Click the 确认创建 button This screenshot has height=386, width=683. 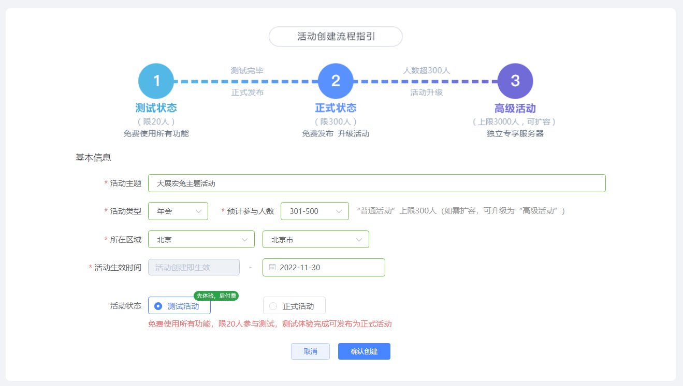364,351
